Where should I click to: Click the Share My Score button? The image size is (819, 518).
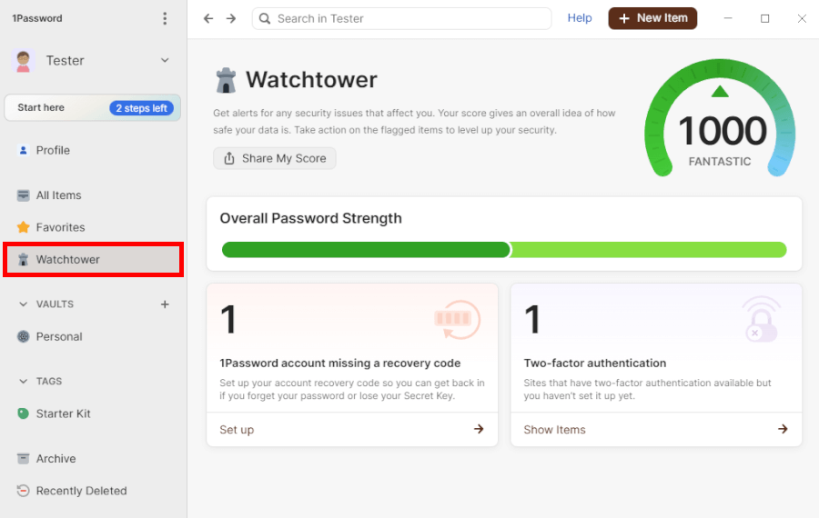tap(274, 159)
